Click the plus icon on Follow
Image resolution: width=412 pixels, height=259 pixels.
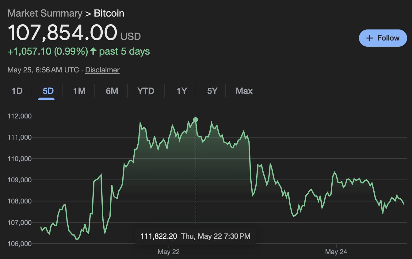pos(370,38)
